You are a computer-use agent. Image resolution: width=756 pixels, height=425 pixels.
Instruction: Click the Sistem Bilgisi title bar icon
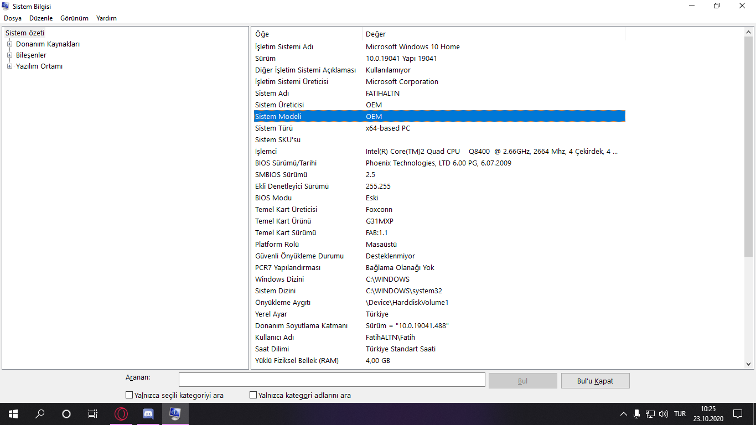(x=6, y=6)
